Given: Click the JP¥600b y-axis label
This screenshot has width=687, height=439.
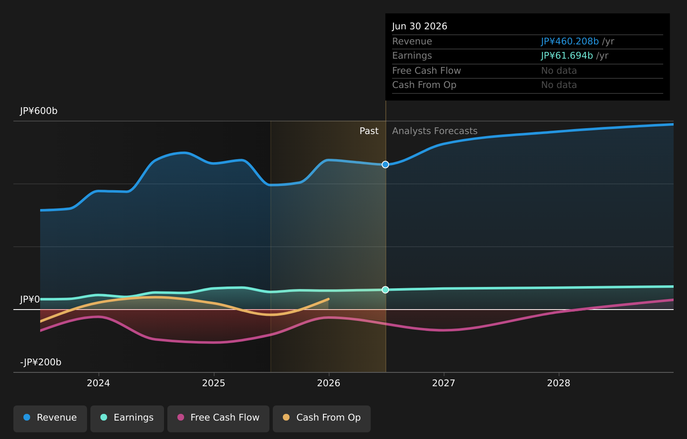Looking at the screenshot, I should 39,111.
